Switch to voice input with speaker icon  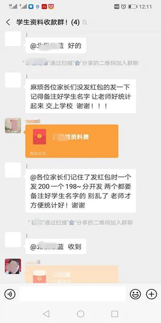(10, 294)
